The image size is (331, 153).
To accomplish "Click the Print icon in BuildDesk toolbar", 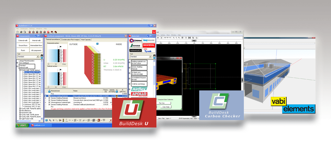I will (21, 32).
